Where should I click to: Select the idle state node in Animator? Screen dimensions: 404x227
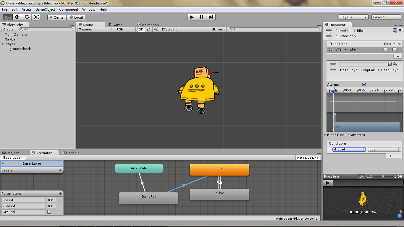pyautogui.click(x=219, y=170)
